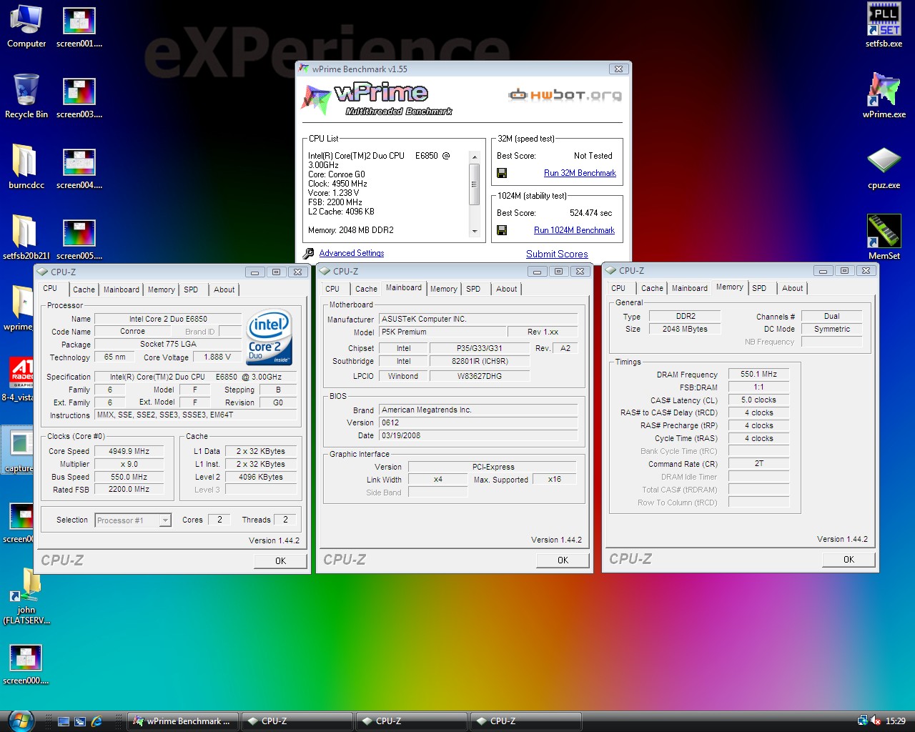Click the network tray icon
The width and height of the screenshot is (915, 732).
coord(863,721)
